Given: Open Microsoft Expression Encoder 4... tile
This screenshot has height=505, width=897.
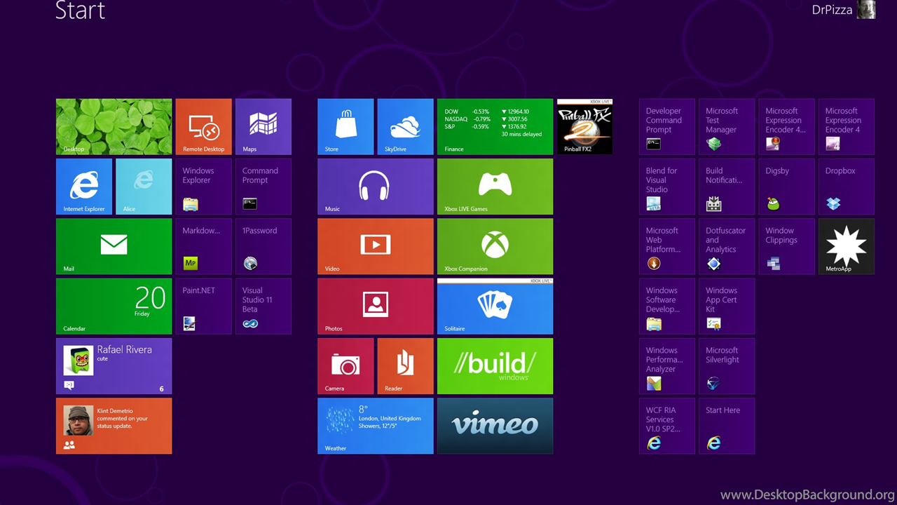Looking at the screenshot, I should tap(786, 126).
